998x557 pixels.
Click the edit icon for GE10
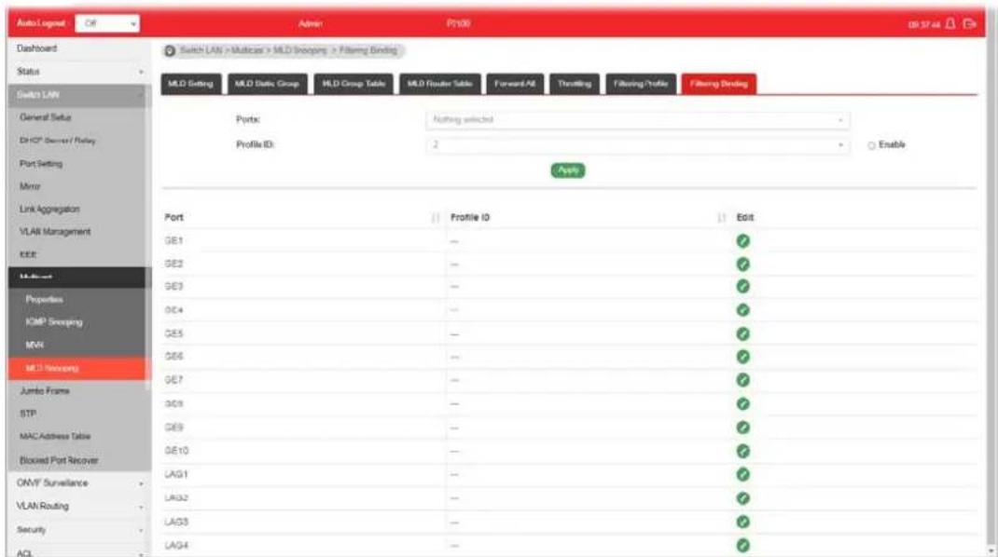[x=742, y=451]
